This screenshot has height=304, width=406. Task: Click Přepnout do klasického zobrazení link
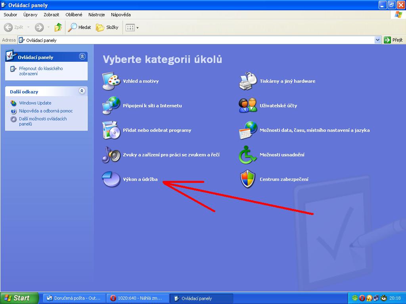point(41,71)
